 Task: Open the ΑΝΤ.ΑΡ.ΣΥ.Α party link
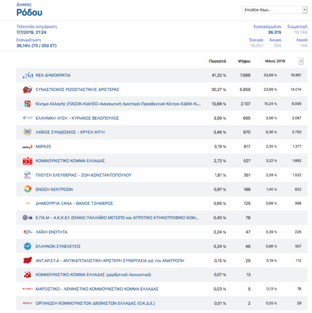pyautogui.click(x=110, y=261)
